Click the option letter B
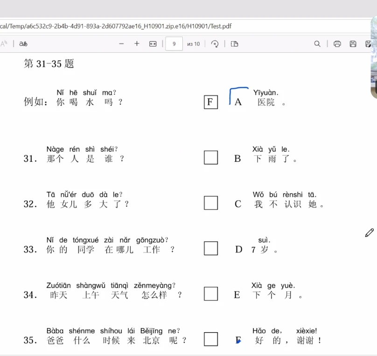 click(x=237, y=159)
